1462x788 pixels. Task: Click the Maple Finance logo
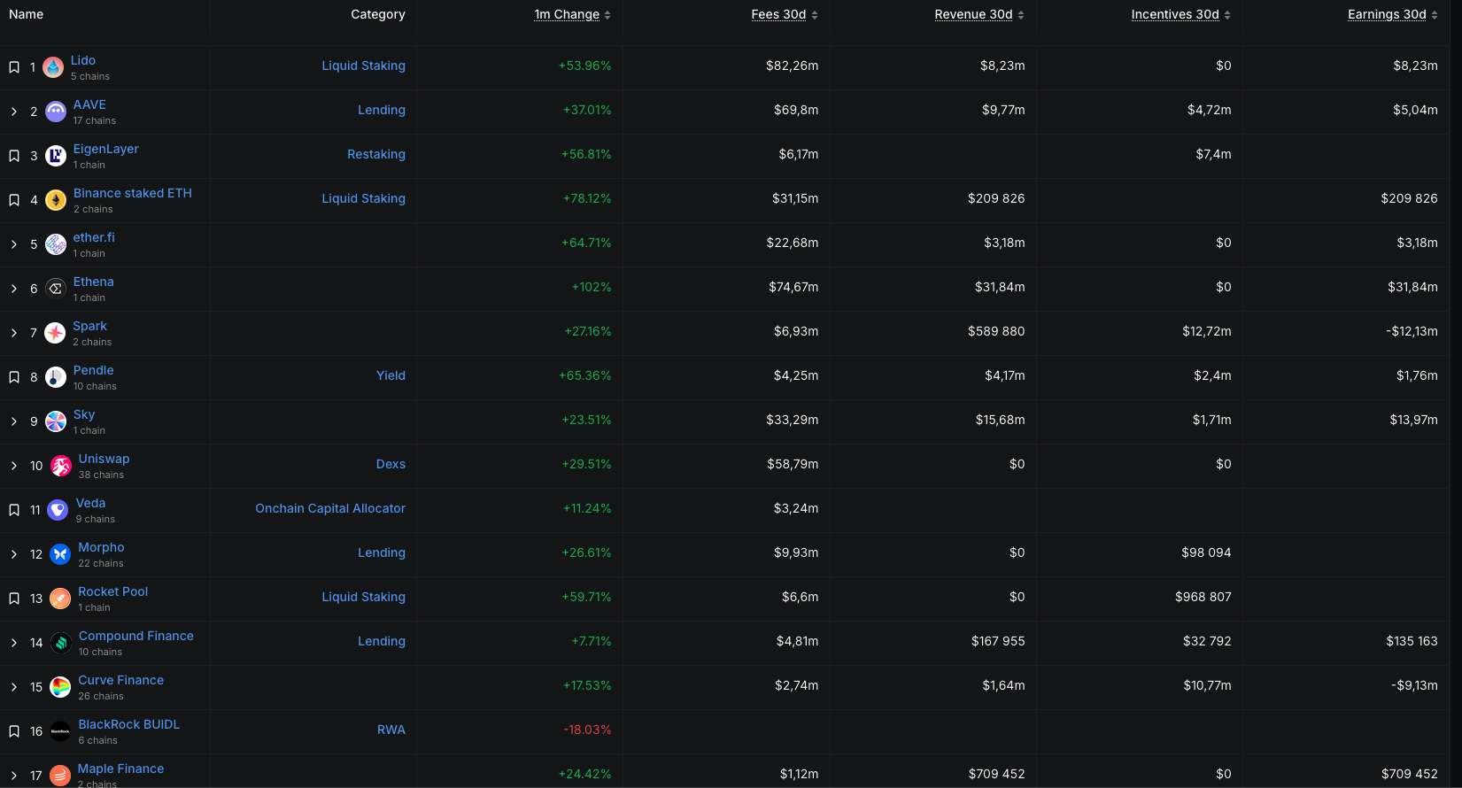click(x=60, y=776)
